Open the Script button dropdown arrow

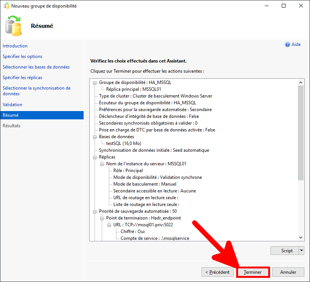[x=301, y=251]
